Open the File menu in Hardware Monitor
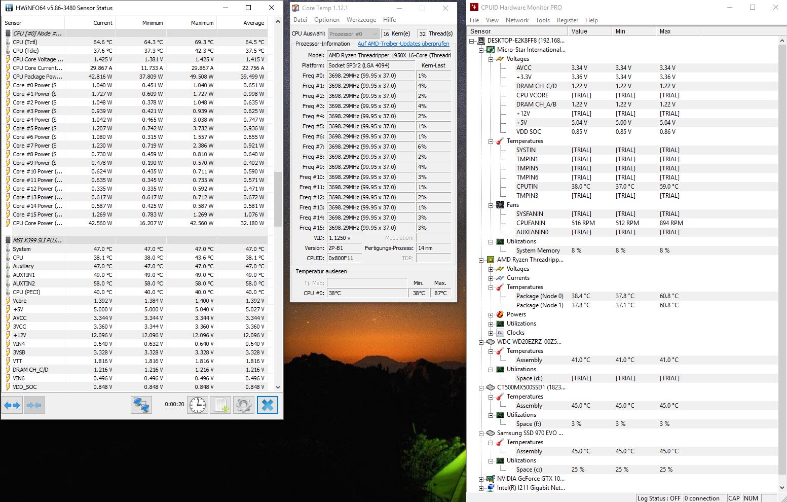Image resolution: width=787 pixels, height=502 pixels. tap(474, 20)
